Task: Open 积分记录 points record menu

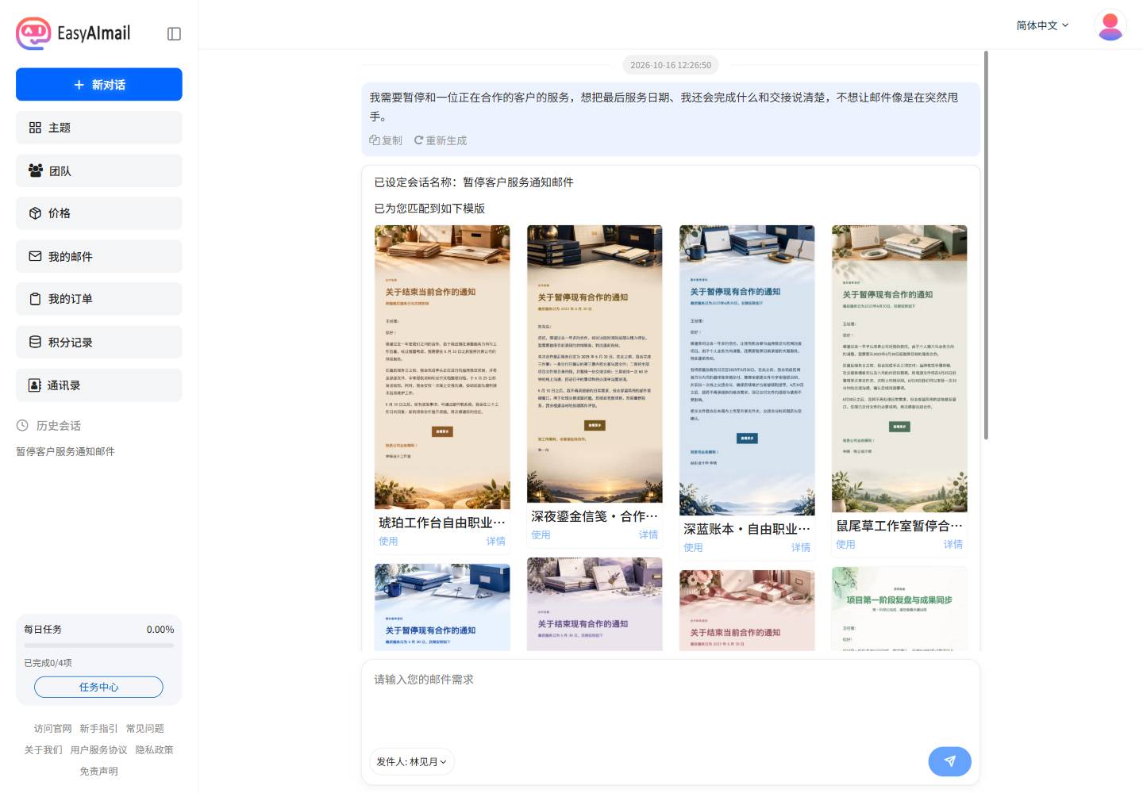Action: (x=99, y=342)
